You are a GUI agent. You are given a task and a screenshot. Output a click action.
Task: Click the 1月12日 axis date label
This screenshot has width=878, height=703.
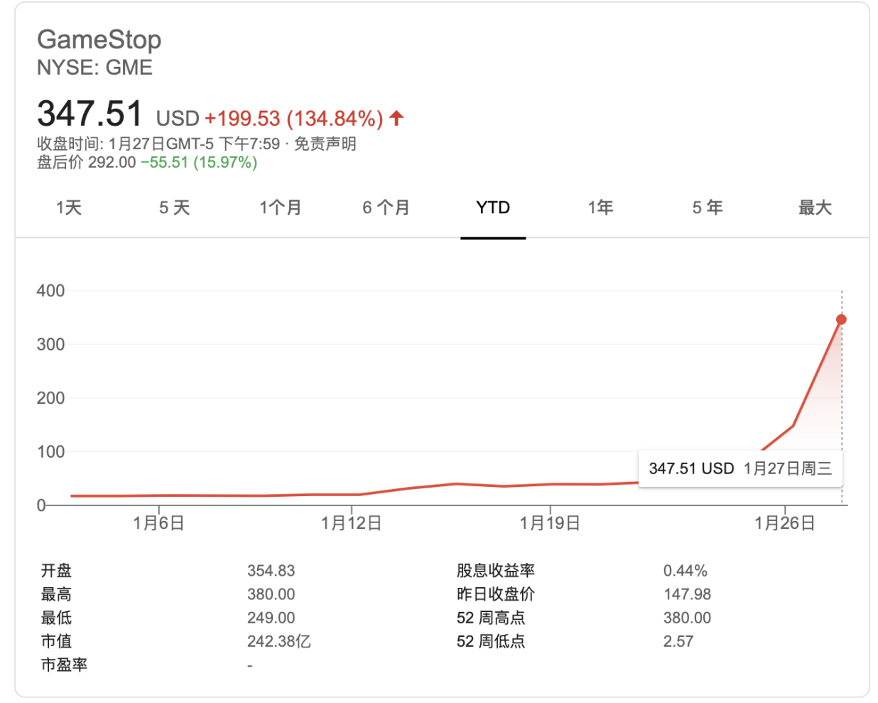coord(352,524)
